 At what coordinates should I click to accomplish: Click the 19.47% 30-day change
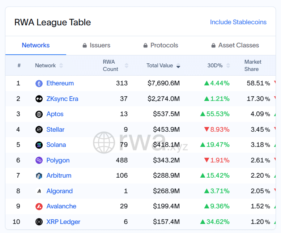click(x=215, y=145)
